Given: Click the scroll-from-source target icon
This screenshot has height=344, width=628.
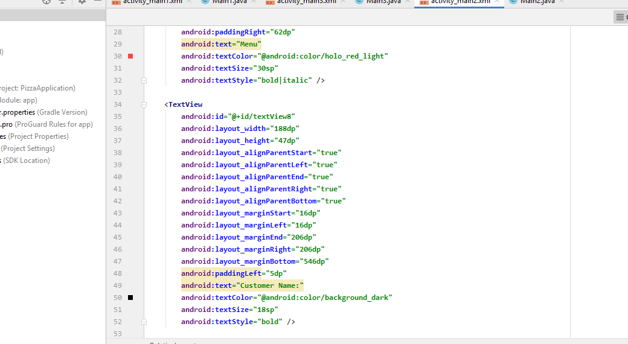Looking at the screenshot, I should [x=46, y=2].
